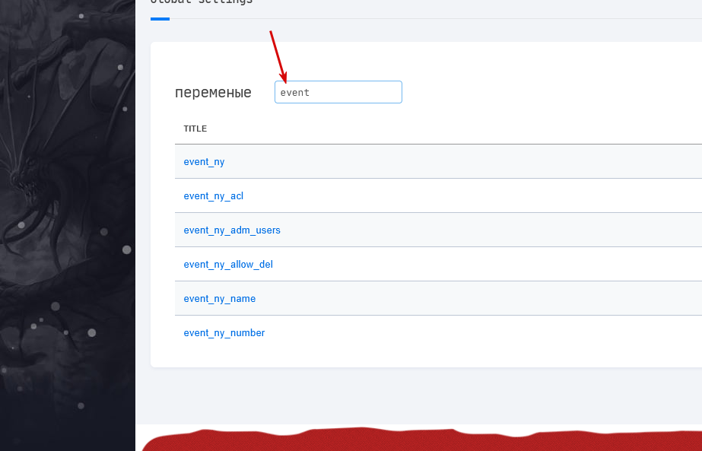Click the TITLE column header
The width and height of the screenshot is (702, 451).
coord(195,129)
